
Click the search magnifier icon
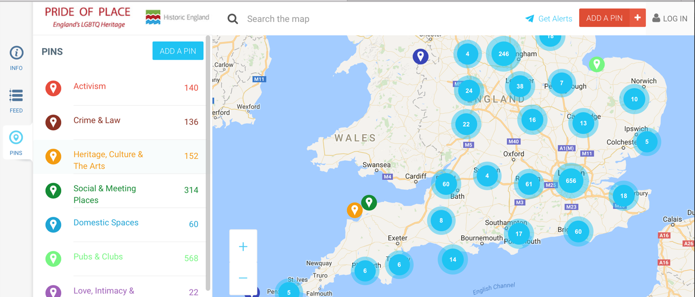(x=232, y=19)
